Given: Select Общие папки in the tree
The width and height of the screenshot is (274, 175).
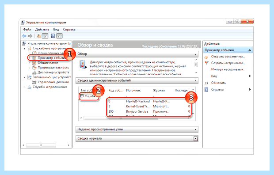Looking at the screenshot, I should point(48,63).
